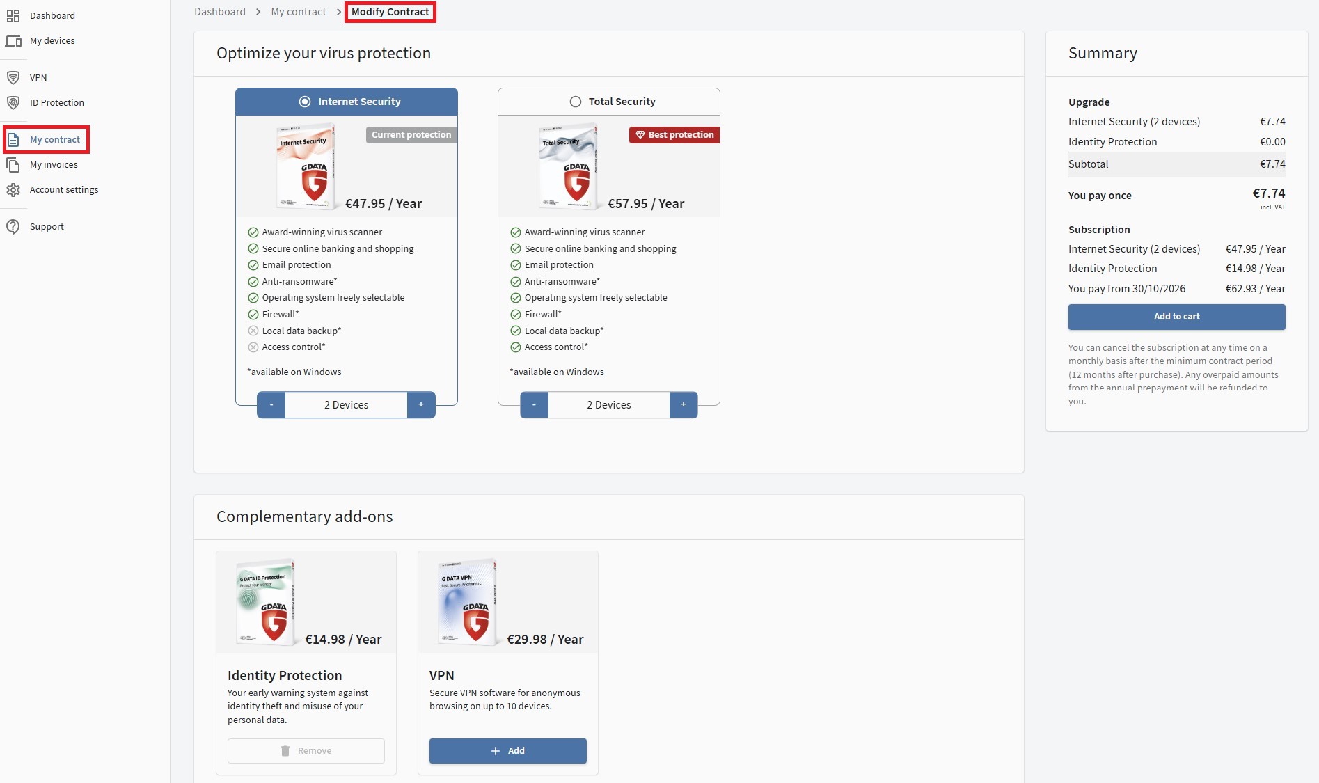Click the Support question mark icon

point(13,227)
